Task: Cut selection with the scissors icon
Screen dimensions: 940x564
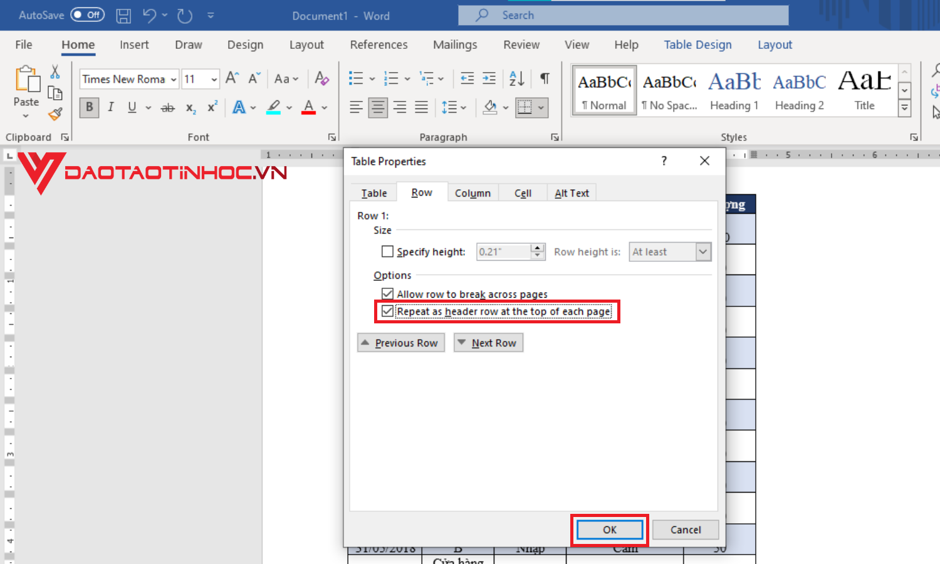Action: (55, 72)
